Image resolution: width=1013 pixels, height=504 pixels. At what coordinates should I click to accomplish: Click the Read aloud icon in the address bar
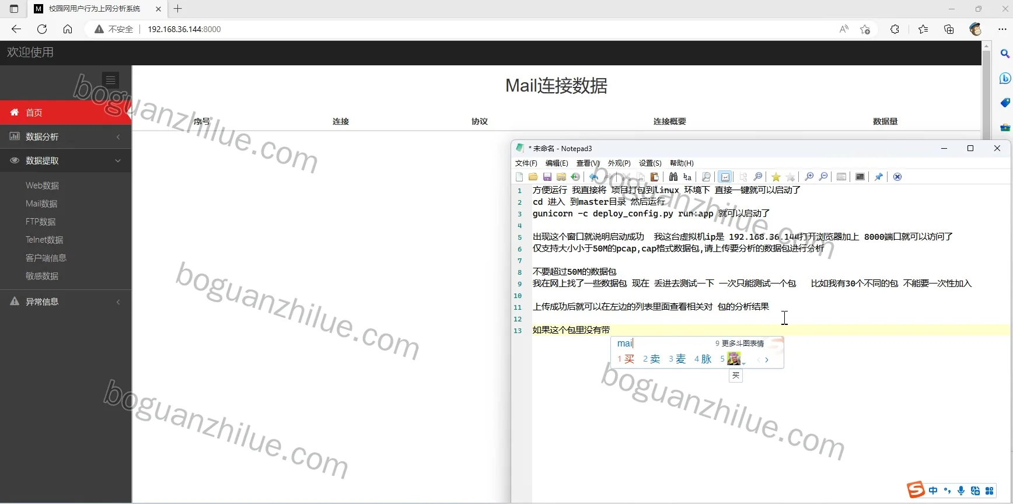click(x=844, y=29)
